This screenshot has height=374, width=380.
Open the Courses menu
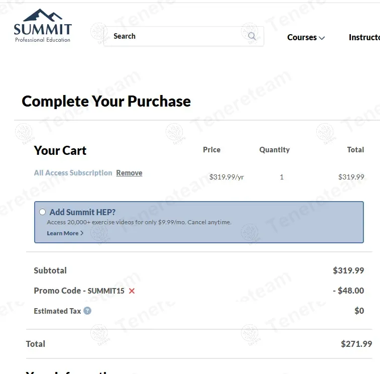[302, 37]
